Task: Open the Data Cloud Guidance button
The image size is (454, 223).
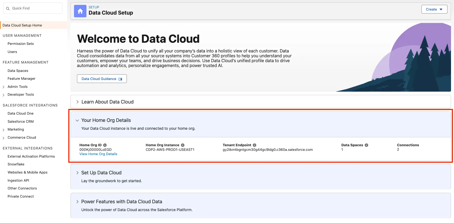Action: point(102,79)
